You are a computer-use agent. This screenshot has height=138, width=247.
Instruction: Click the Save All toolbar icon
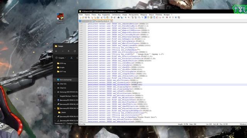[x=89, y=17]
